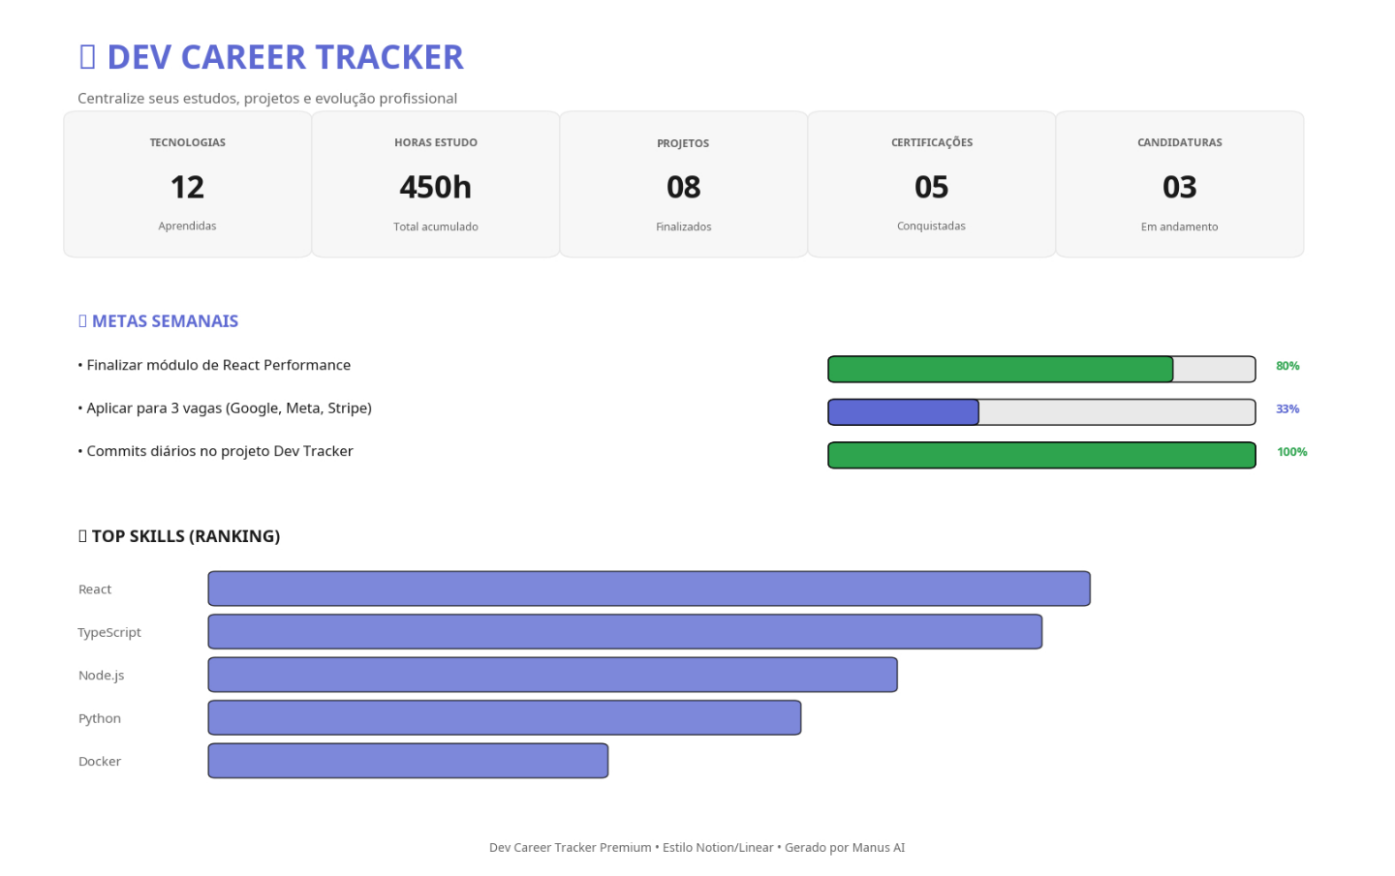Select the Tecnologias 12 card
Image resolution: width=1395 pixels, height=876 pixels.
(x=188, y=184)
